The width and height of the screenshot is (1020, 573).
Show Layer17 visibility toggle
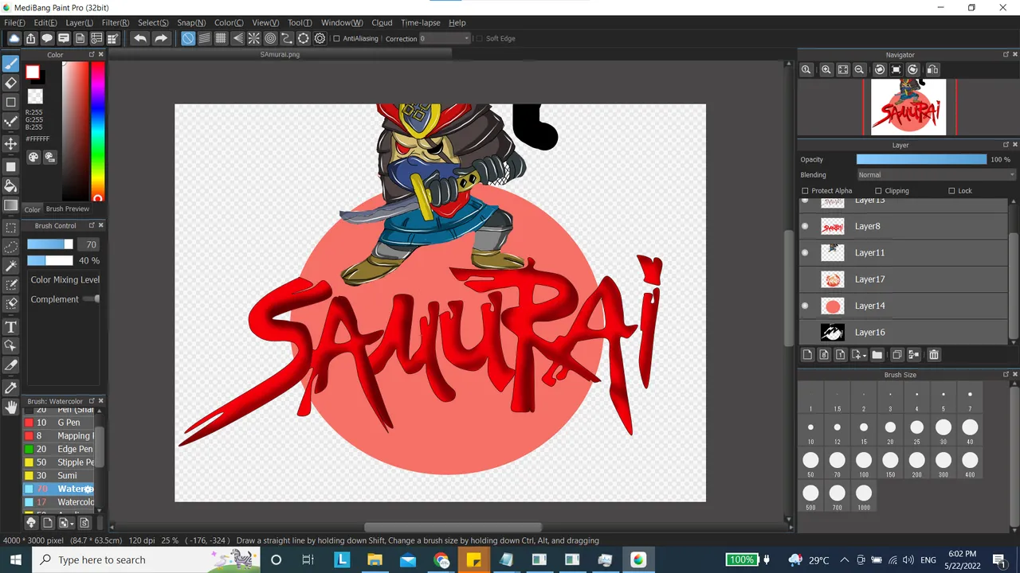805,279
